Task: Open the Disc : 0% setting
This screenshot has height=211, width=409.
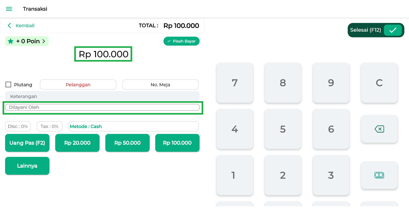Action: pyautogui.click(x=18, y=126)
